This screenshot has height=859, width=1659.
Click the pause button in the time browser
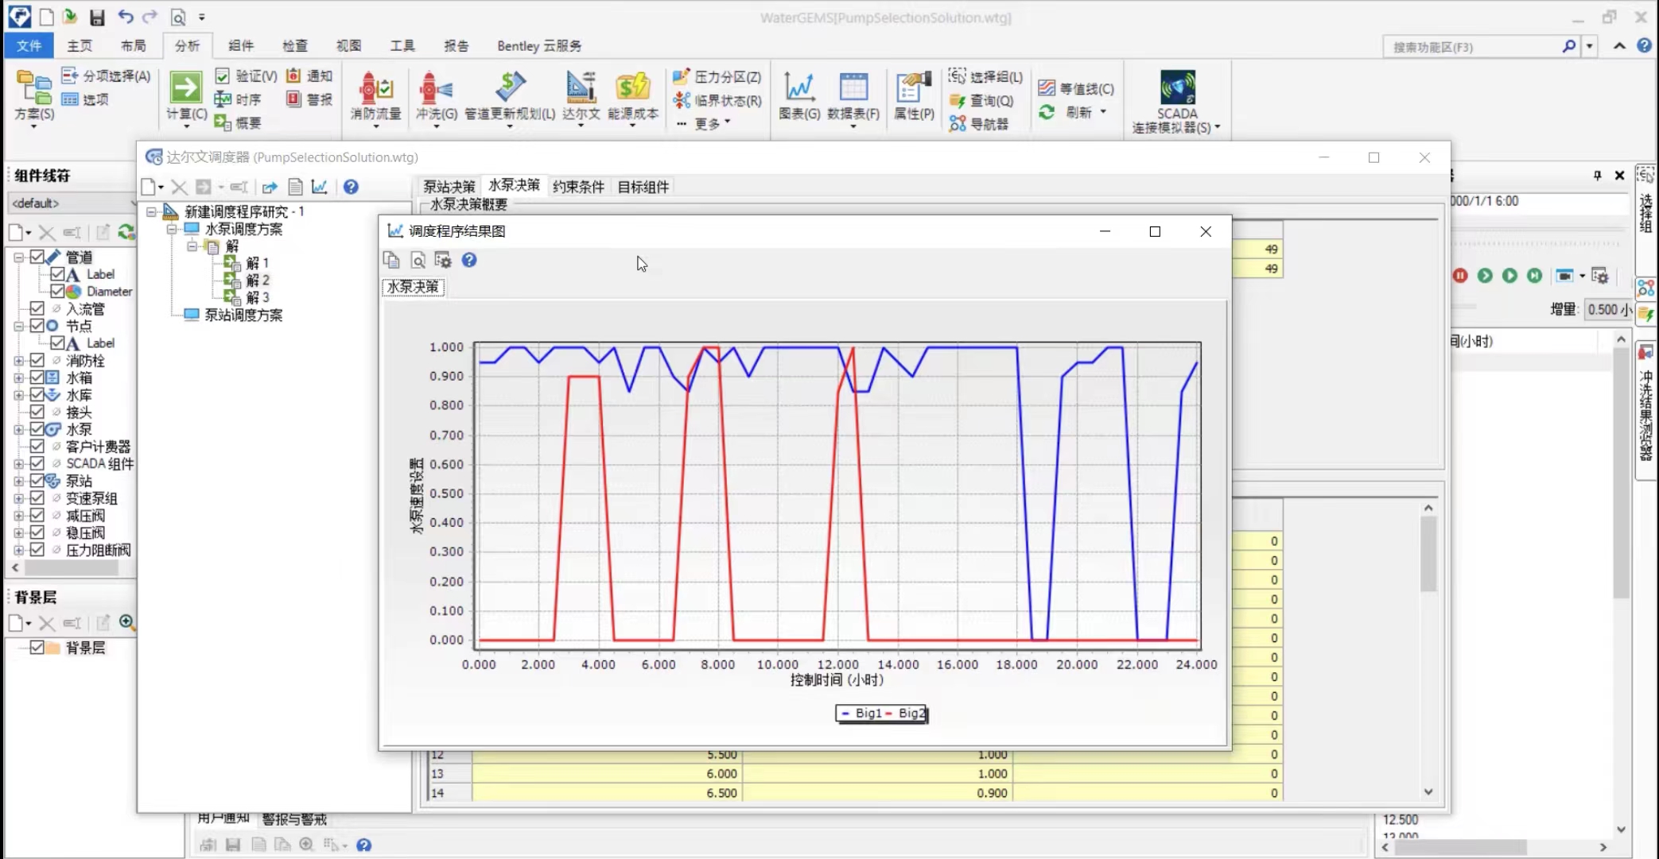[x=1460, y=276]
